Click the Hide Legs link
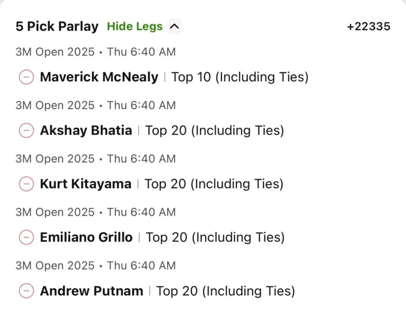The width and height of the screenshot is (406, 314). tap(134, 26)
